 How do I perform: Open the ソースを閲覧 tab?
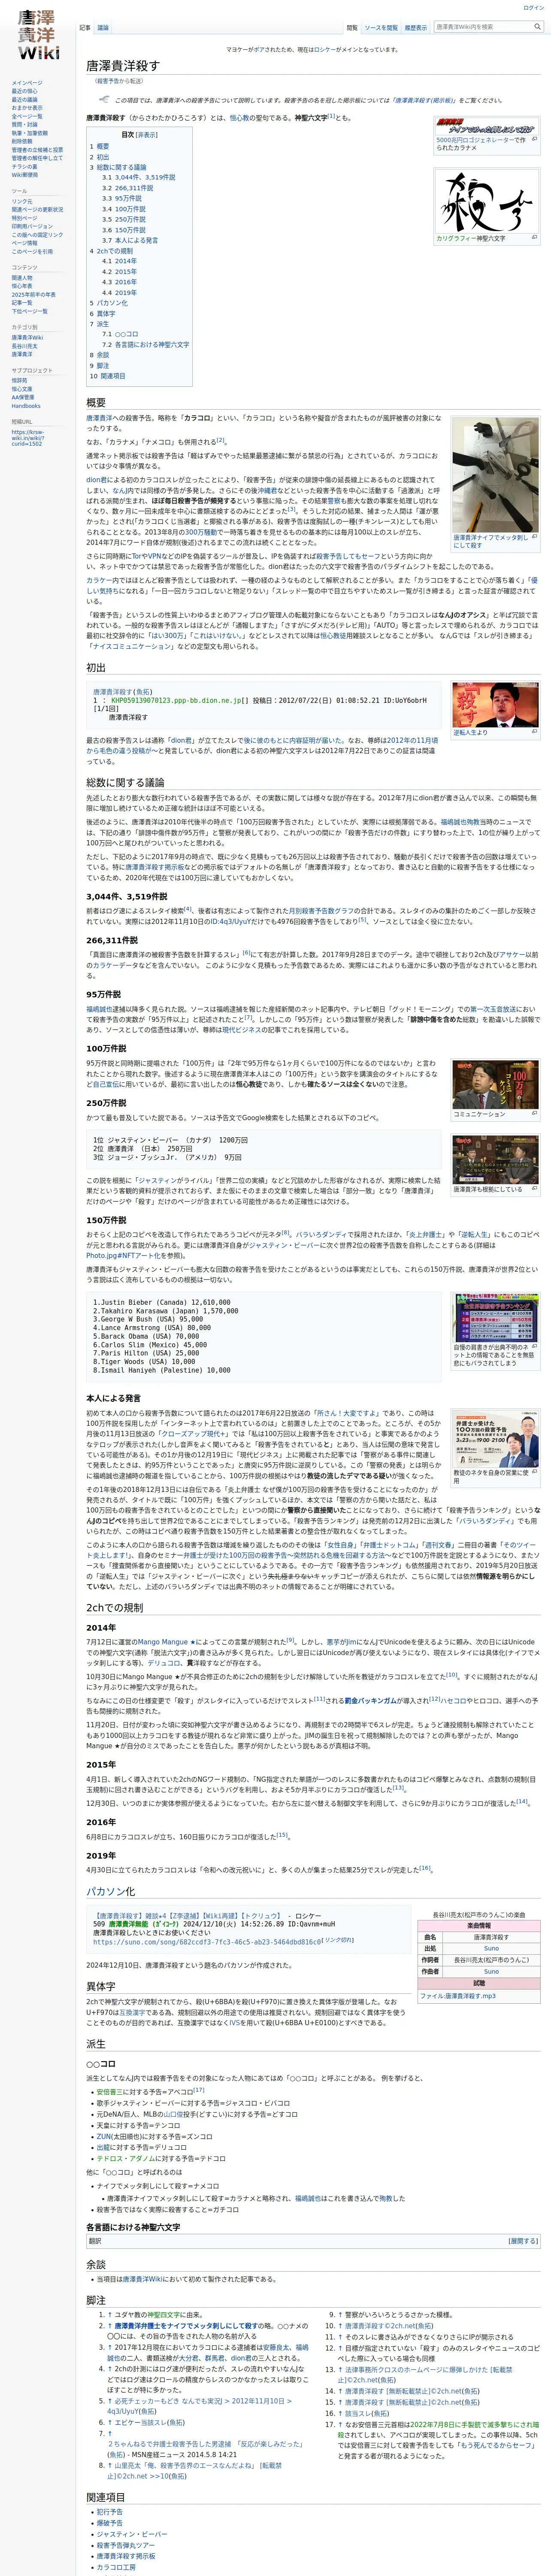[381, 28]
